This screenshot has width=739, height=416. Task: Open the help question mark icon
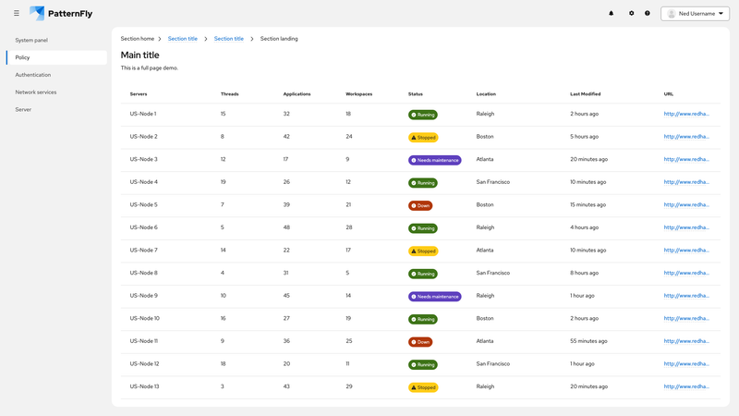pyautogui.click(x=648, y=13)
